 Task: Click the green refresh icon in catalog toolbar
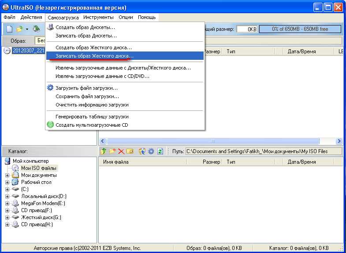click(x=160, y=151)
